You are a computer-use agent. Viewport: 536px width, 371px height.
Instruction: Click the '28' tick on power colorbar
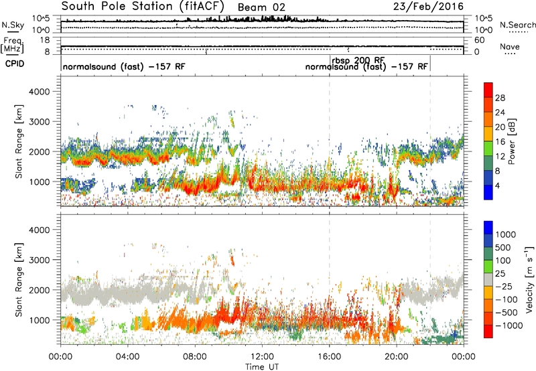500,98
